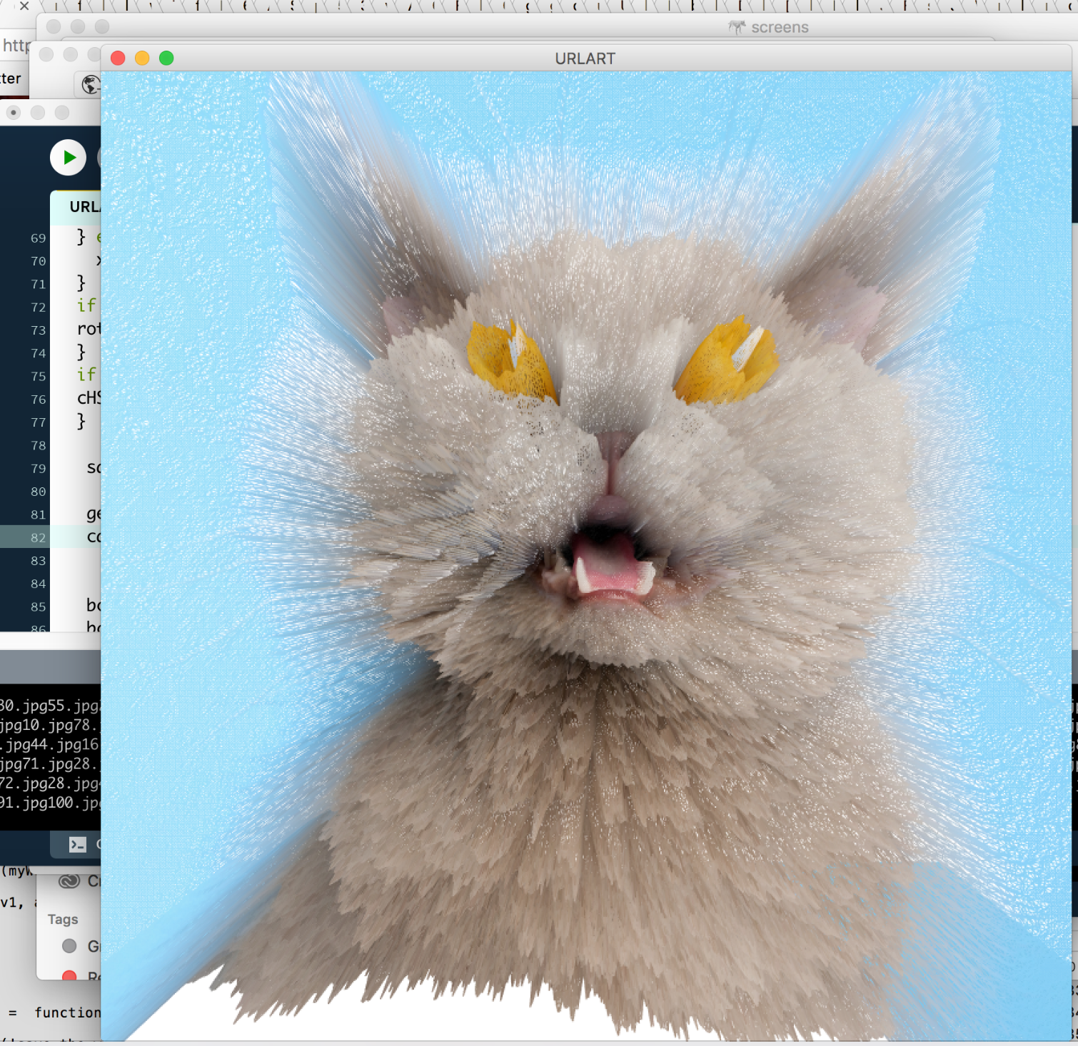Select the red tag dot under Tags

click(x=69, y=975)
